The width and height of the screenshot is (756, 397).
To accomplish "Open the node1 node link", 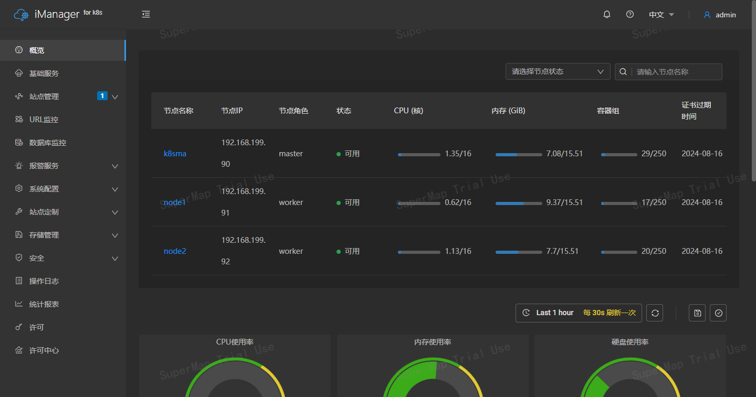I will (175, 202).
